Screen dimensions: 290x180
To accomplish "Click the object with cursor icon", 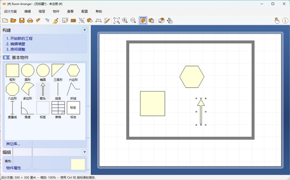I will [x=90, y=20].
